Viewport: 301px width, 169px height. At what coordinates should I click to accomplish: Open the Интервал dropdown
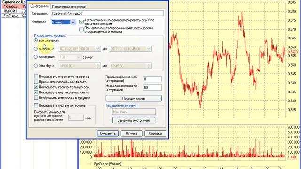[x=73, y=22]
